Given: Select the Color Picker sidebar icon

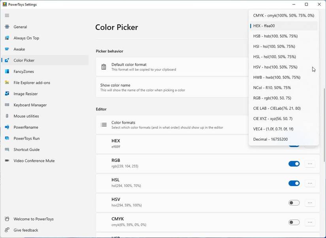Looking at the screenshot, I should (8, 60).
